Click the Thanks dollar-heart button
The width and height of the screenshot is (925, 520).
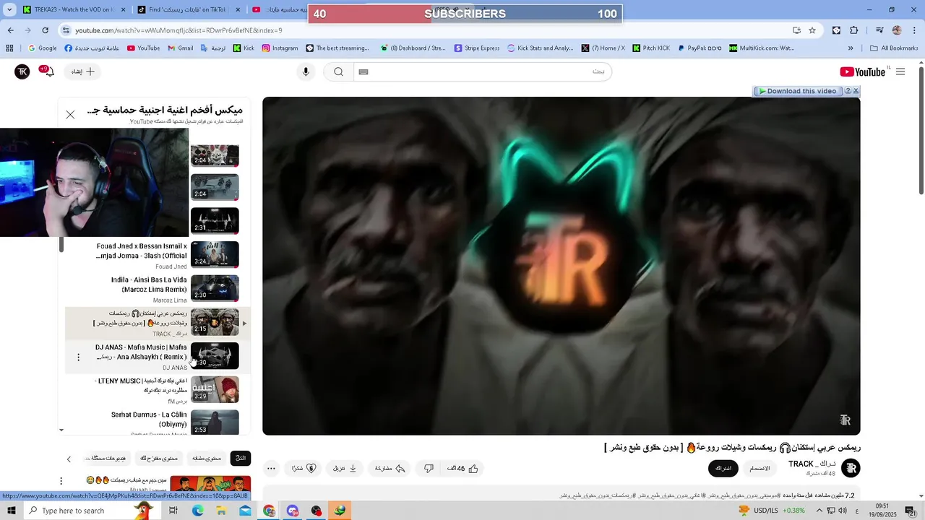coord(304,469)
